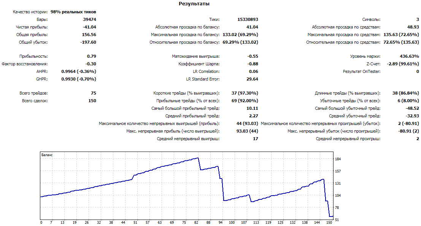421x226 pixels.
Task: Click Самый большой убыточный трейд value -48.52
Action: pyautogui.click(x=412, y=108)
